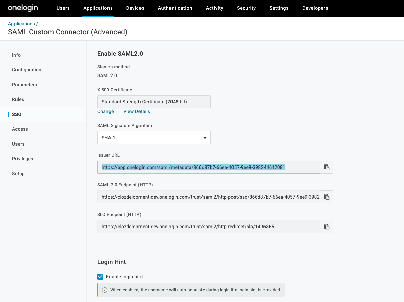The image size is (404, 302).
Task: Click the info icon in login hint notice
Action: pyautogui.click(x=105, y=290)
